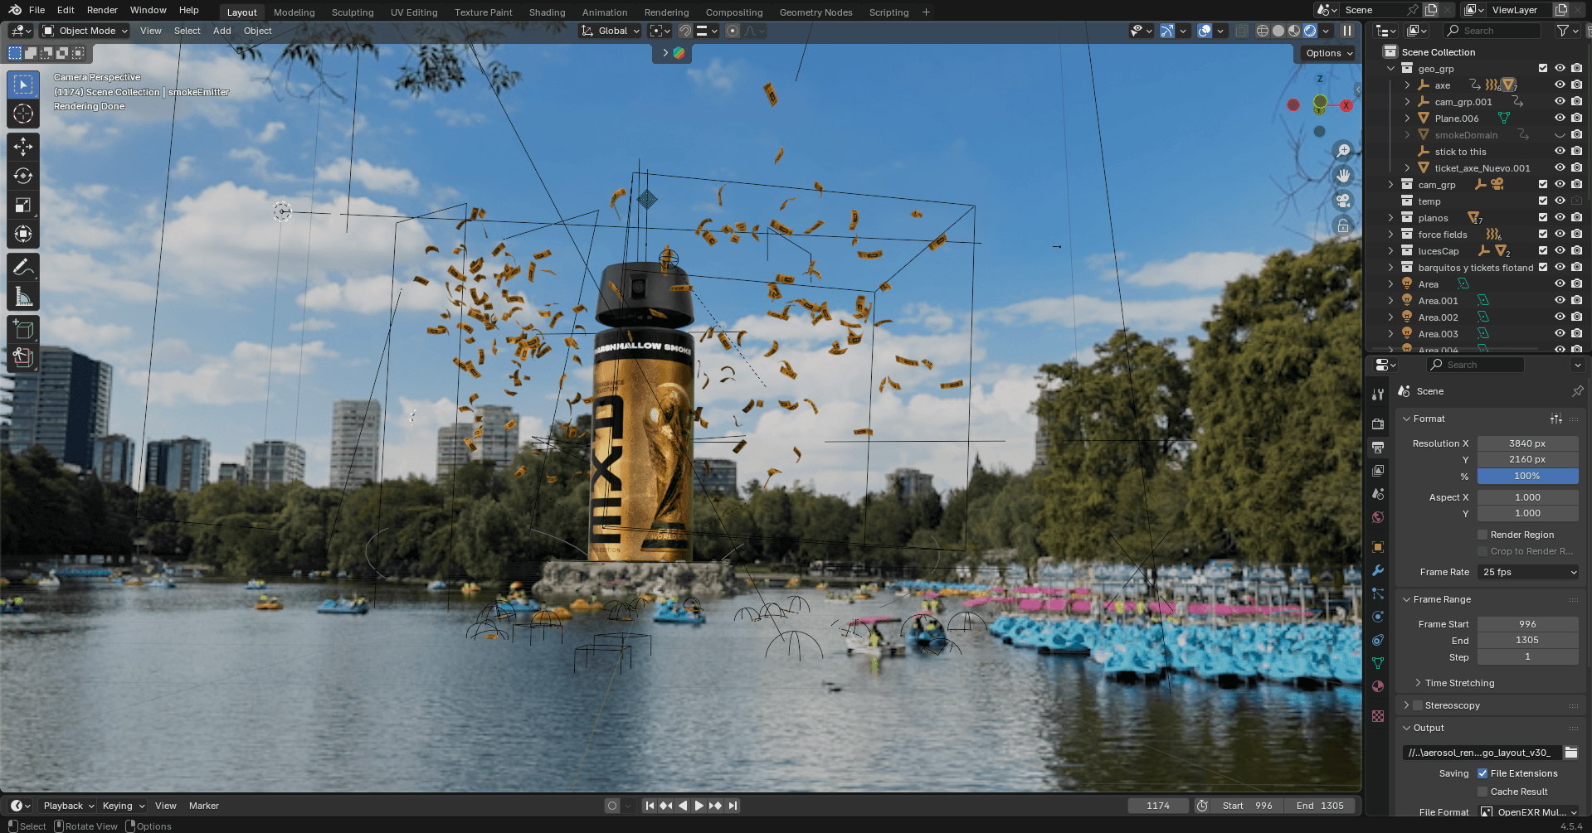Viewport: 1592px width, 833px height.
Task: Open the File Format OpenEXR dropdown
Action: 1530,812
